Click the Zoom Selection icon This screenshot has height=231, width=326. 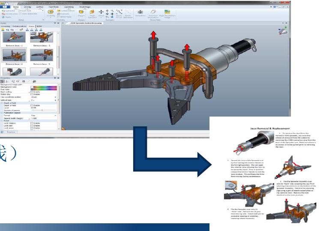point(128,12)
